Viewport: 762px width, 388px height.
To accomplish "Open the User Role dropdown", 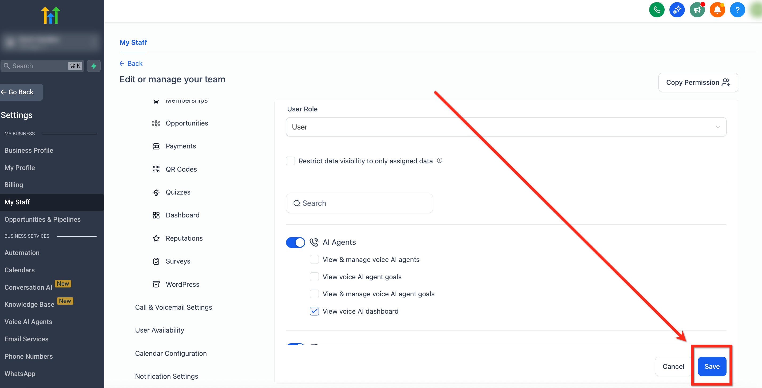I will click(x=506, y=127).
